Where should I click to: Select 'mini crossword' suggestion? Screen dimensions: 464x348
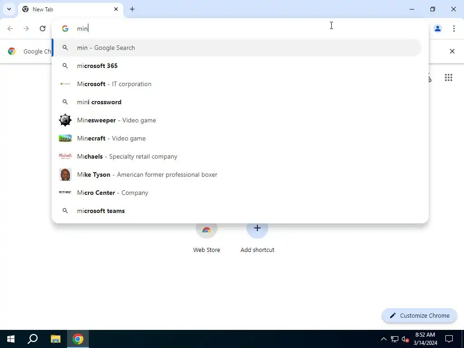coord(237,102)
